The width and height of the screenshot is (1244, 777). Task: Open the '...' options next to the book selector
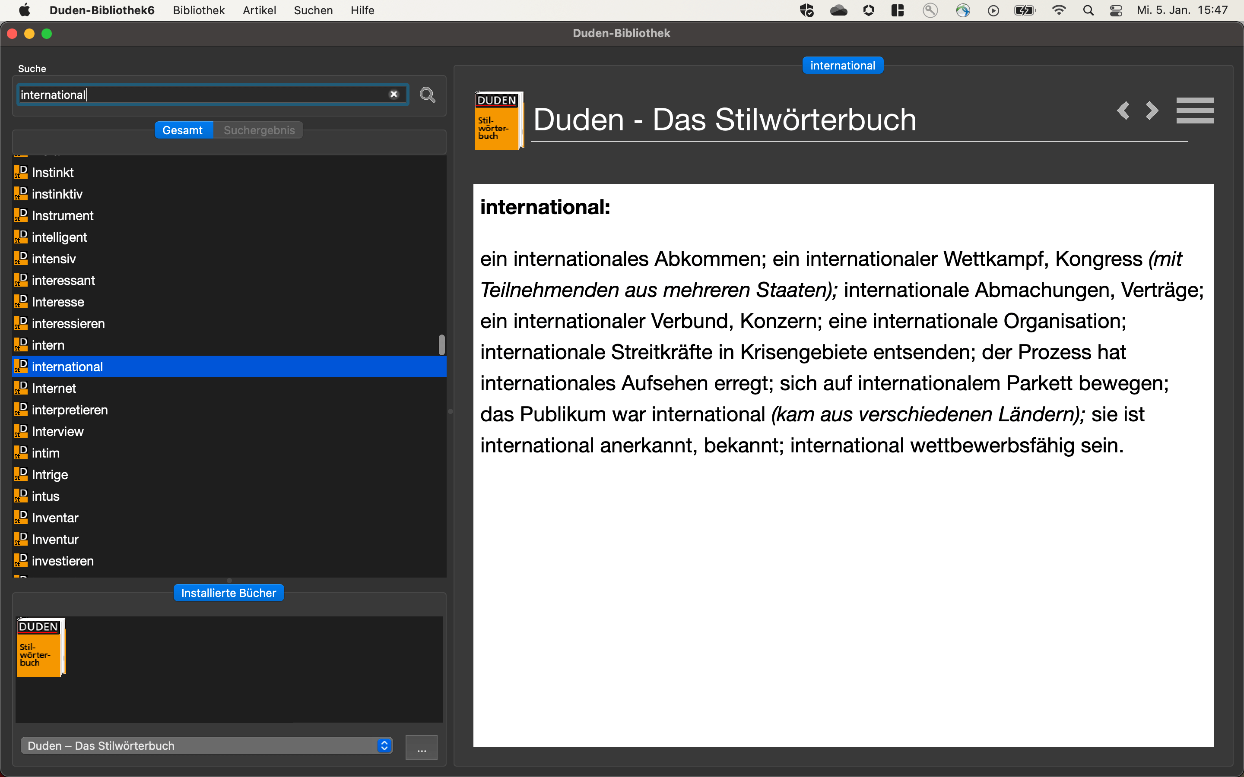pyautogui.click(x=421, y=747)
